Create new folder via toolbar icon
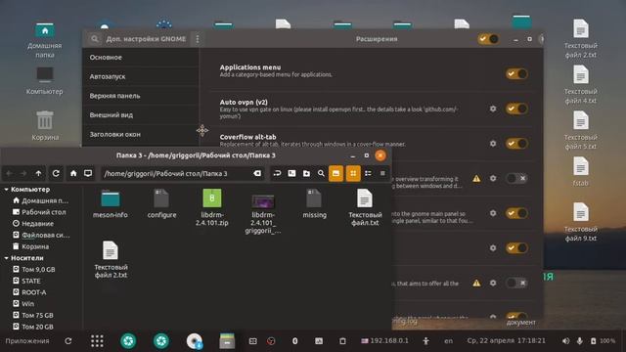This screenshot has width=626, height=352. 306,173
